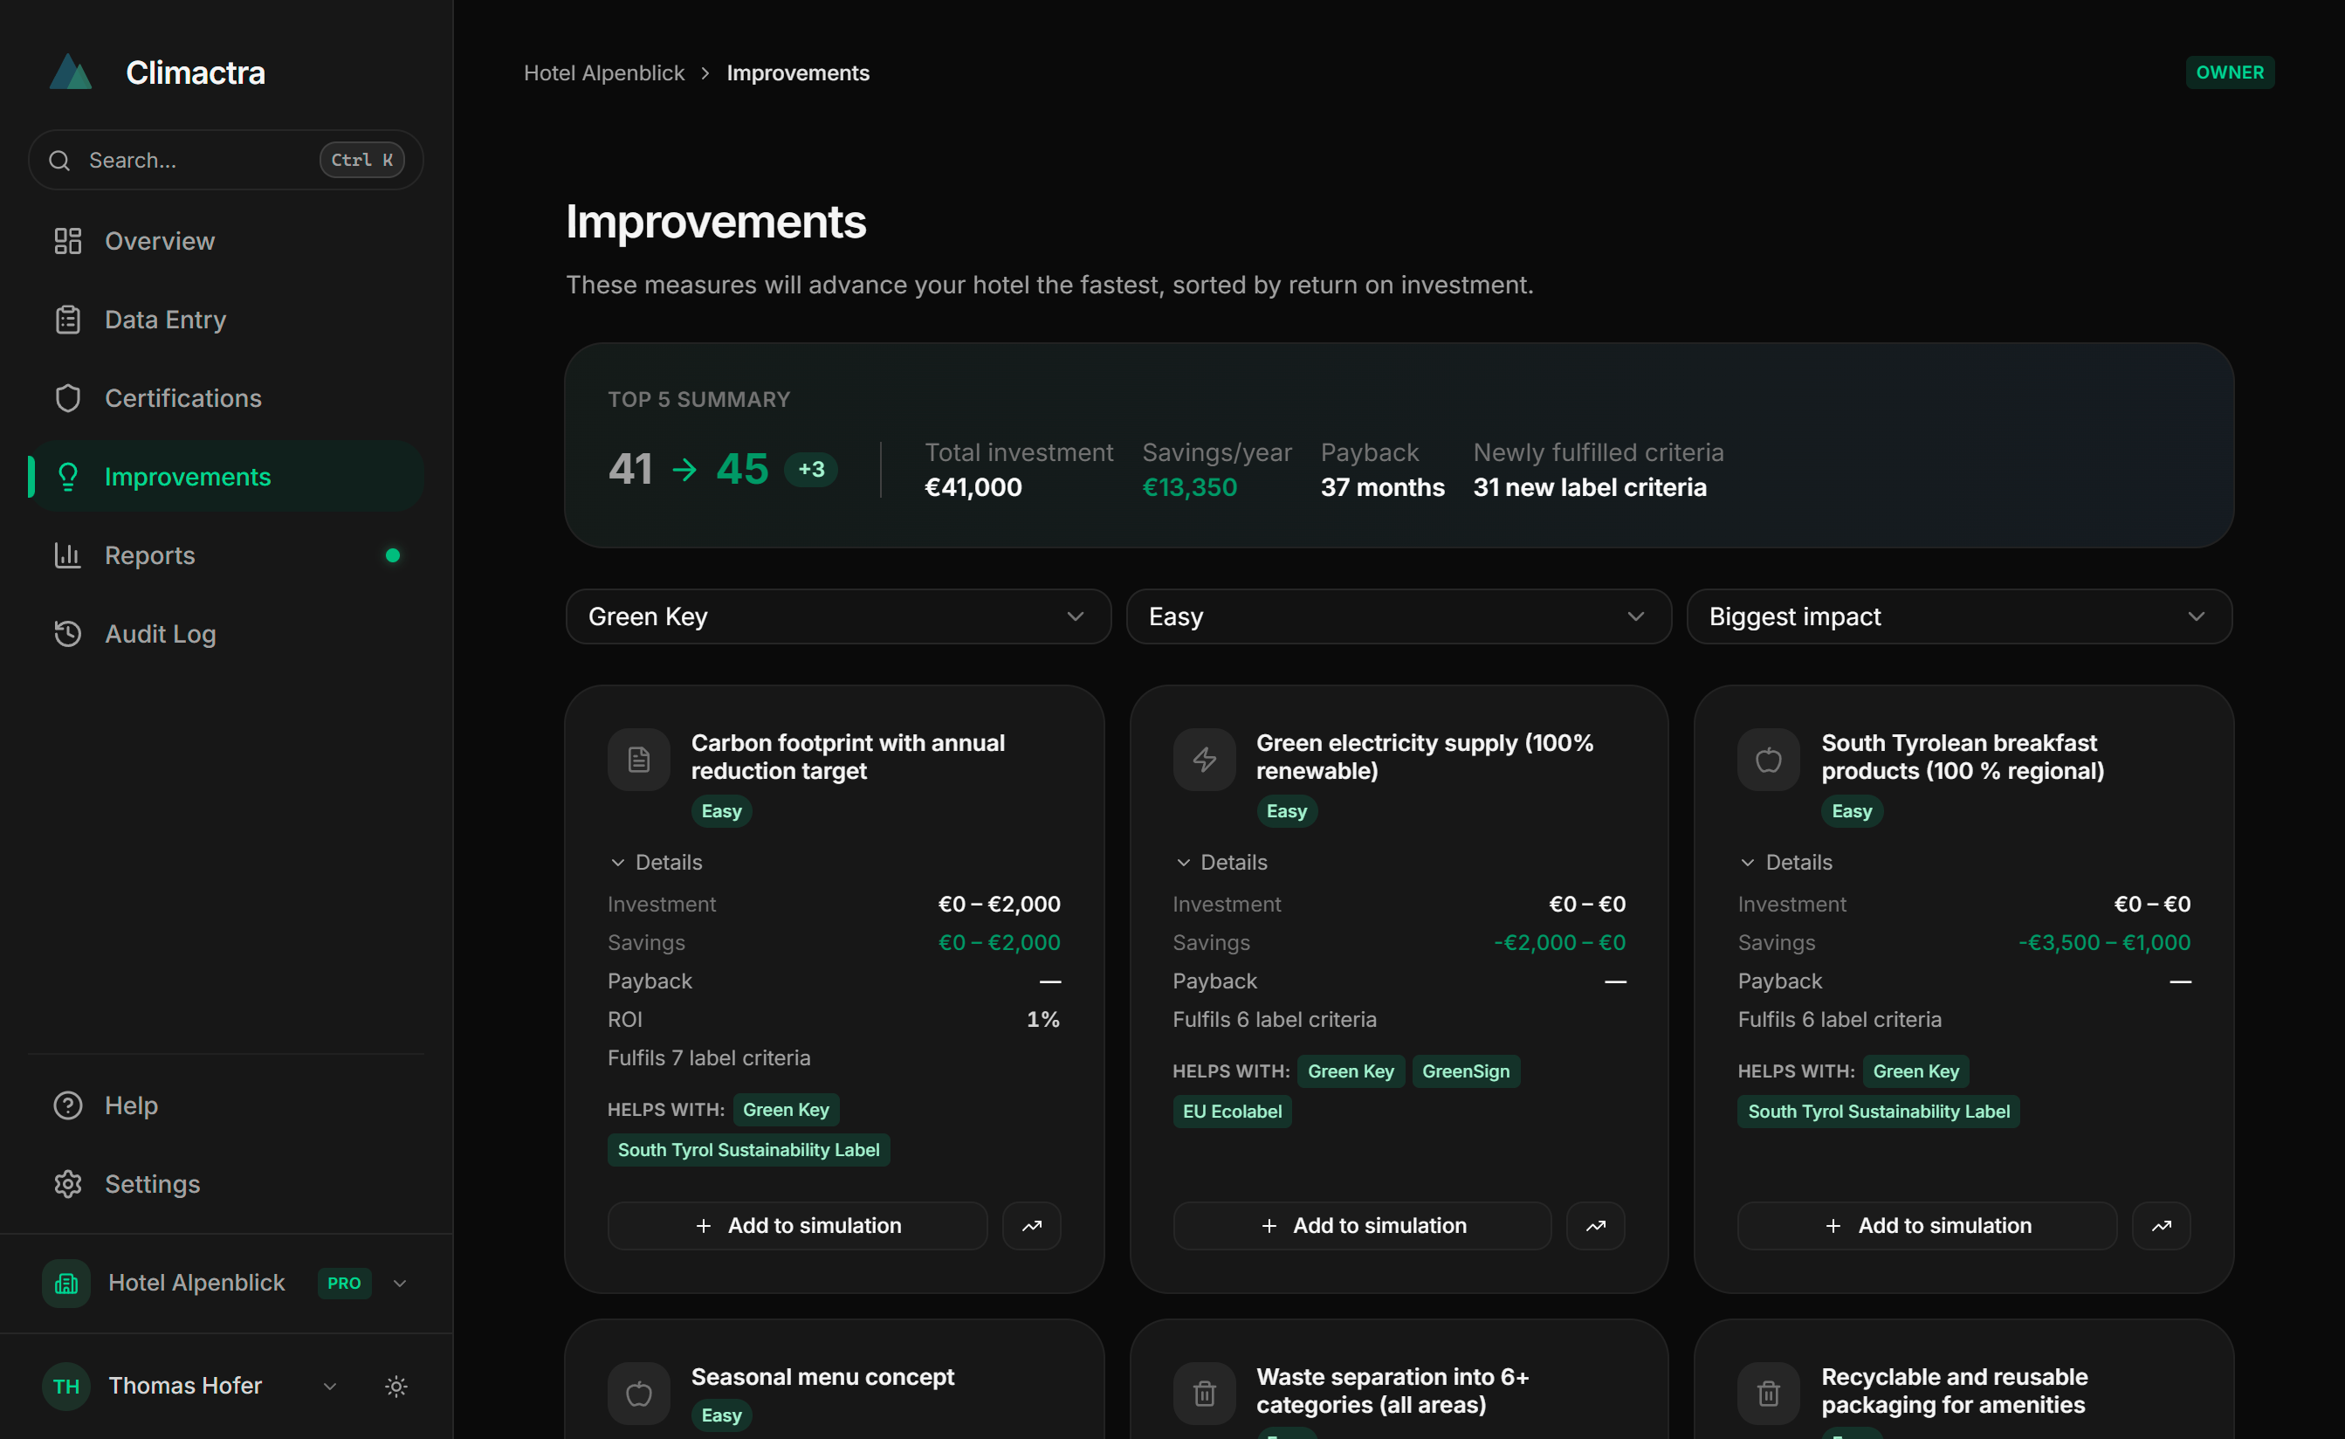Add Green electricity supply to simulation
Viewport: 2345px width, 1439px height.
click(x=1362, y=1226)
